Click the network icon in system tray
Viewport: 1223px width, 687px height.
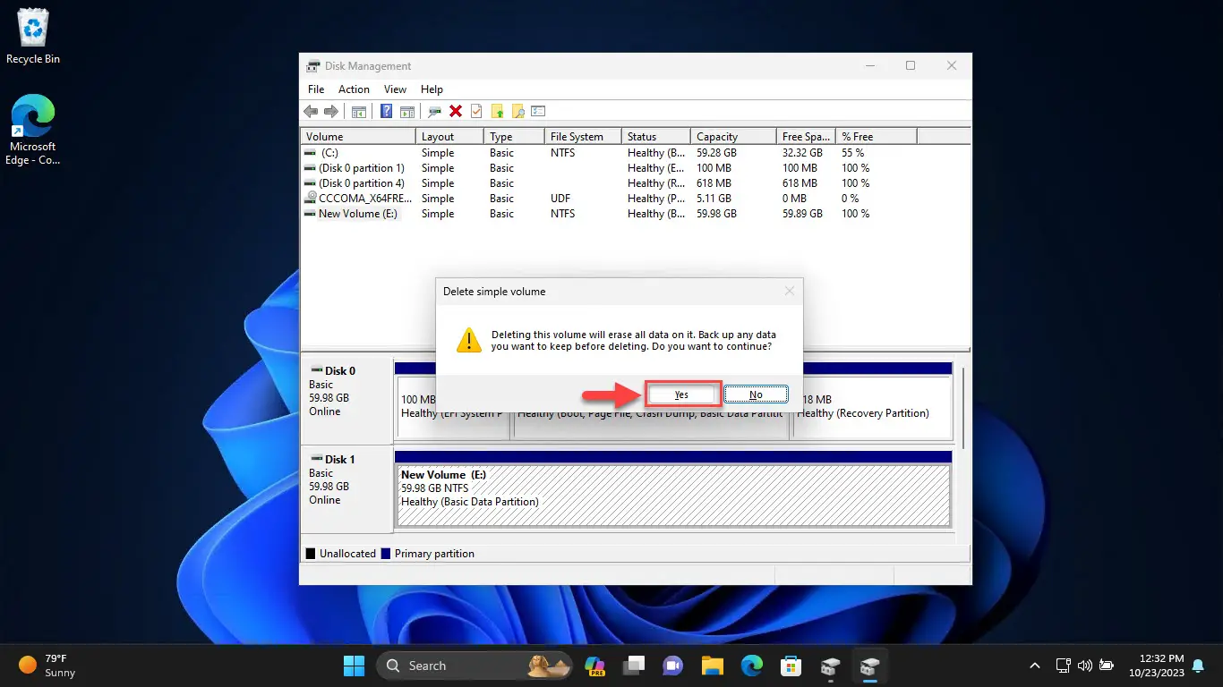(x=1064, y=666)
